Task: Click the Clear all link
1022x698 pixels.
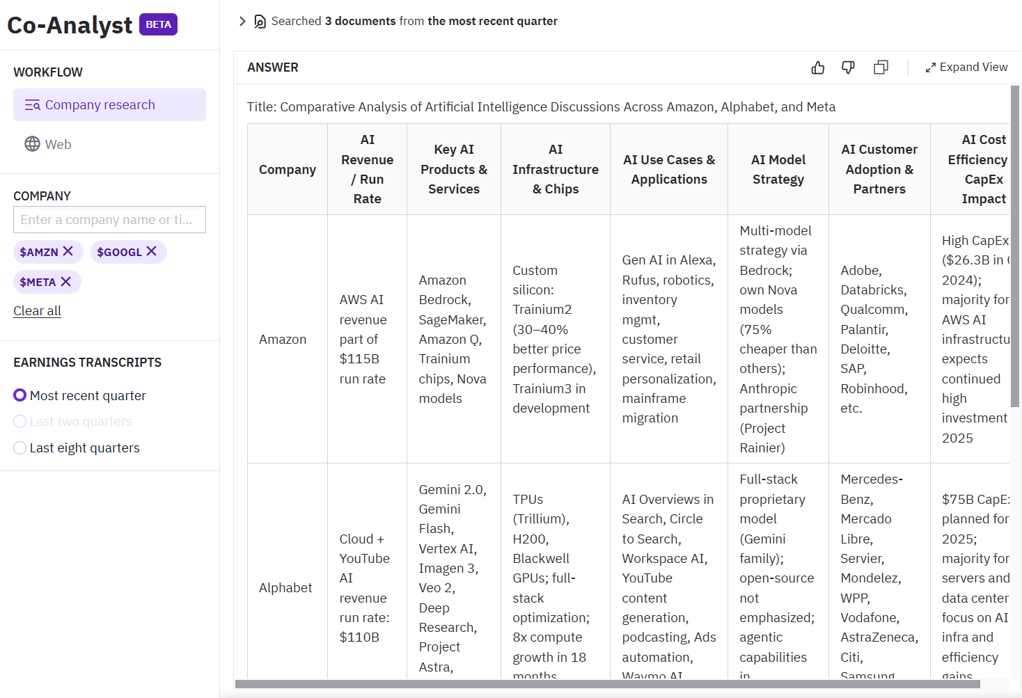Action: (x=38, y=311)
